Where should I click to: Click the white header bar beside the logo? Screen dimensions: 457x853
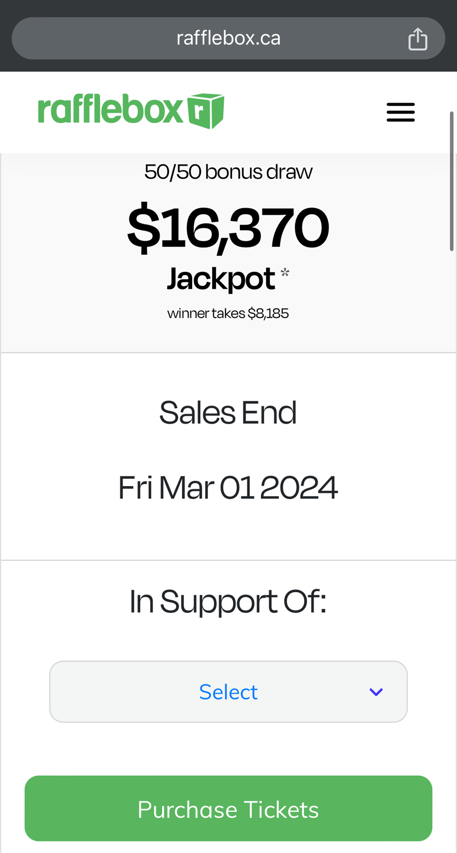[303, 112]
